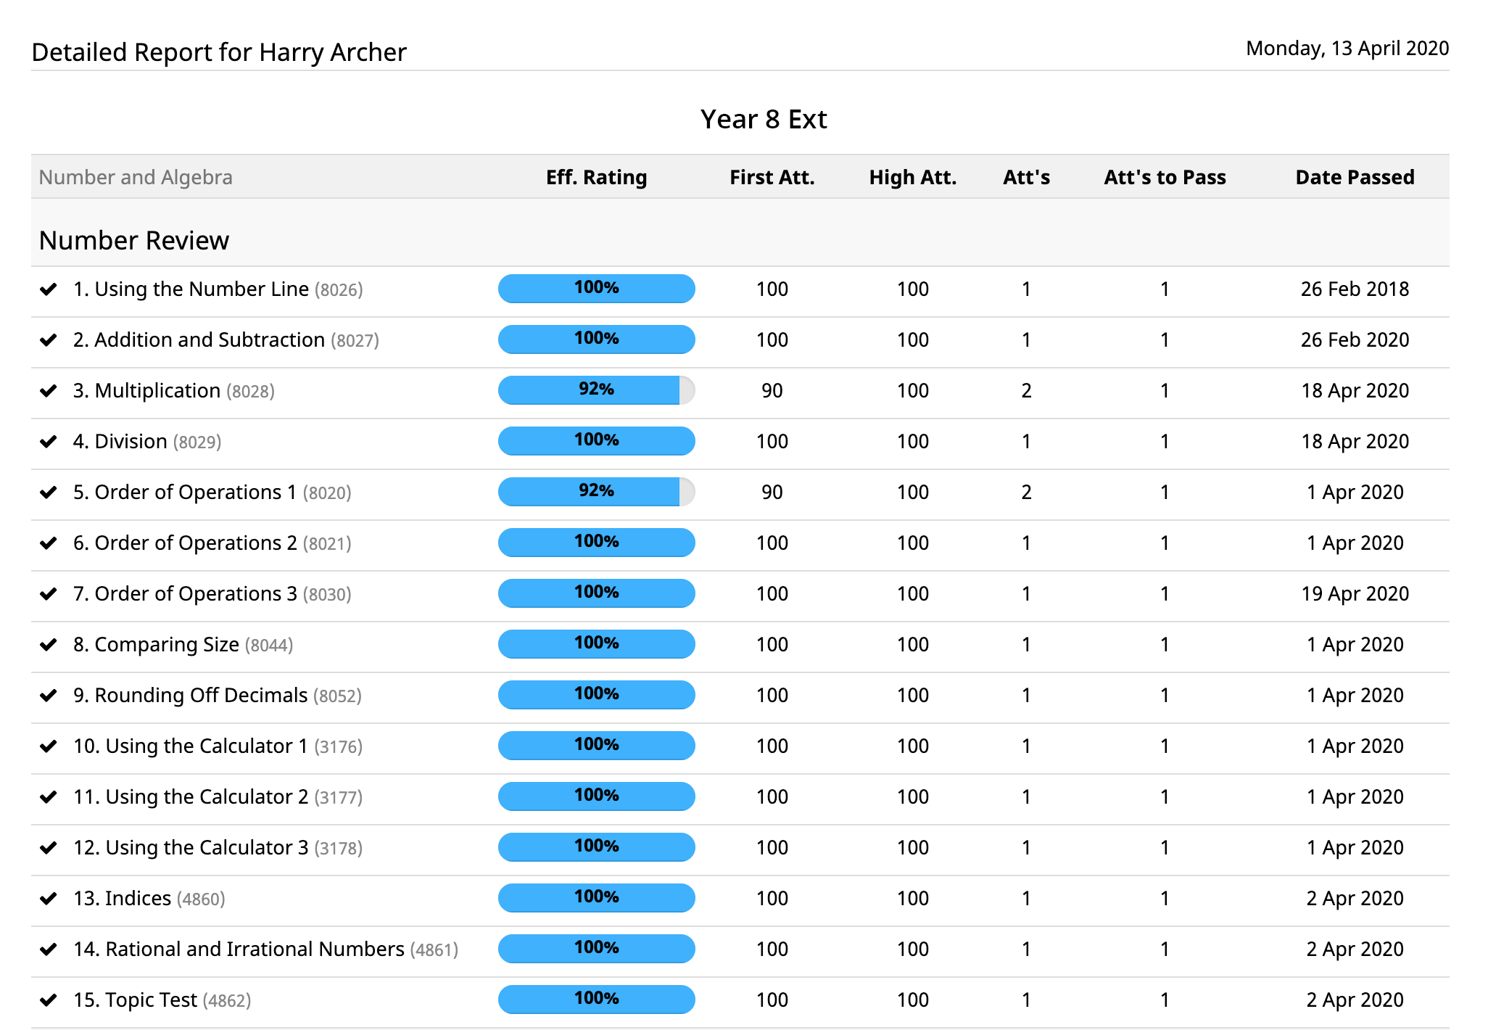Screen dimensions: 1488x1030
Task: Click checkmark icon next to Multiplication
Action: click(x=49, y=391)
